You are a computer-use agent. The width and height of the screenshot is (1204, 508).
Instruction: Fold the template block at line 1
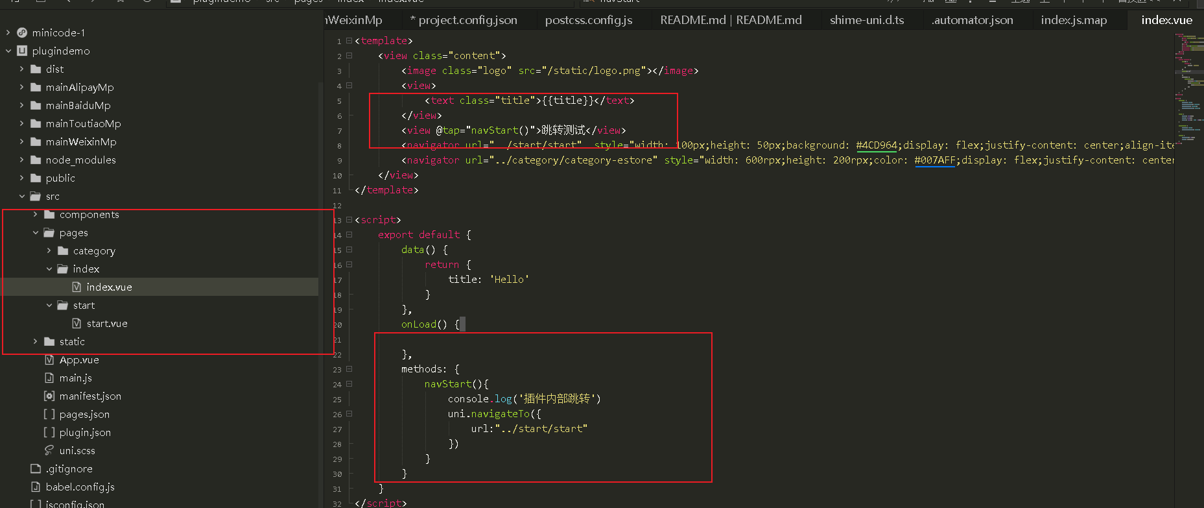click(x=349, y=40)
